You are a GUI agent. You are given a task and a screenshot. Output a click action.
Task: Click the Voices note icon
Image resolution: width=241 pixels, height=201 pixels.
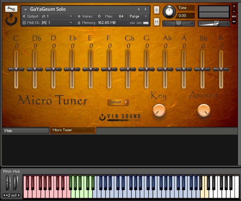(x=79, y=16)
